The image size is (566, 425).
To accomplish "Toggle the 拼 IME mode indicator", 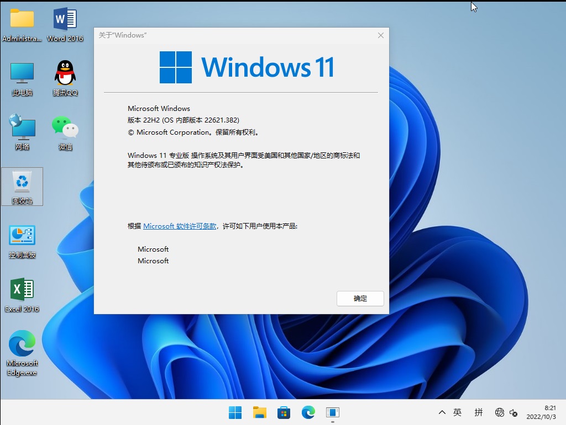I will tap(479, 412).
